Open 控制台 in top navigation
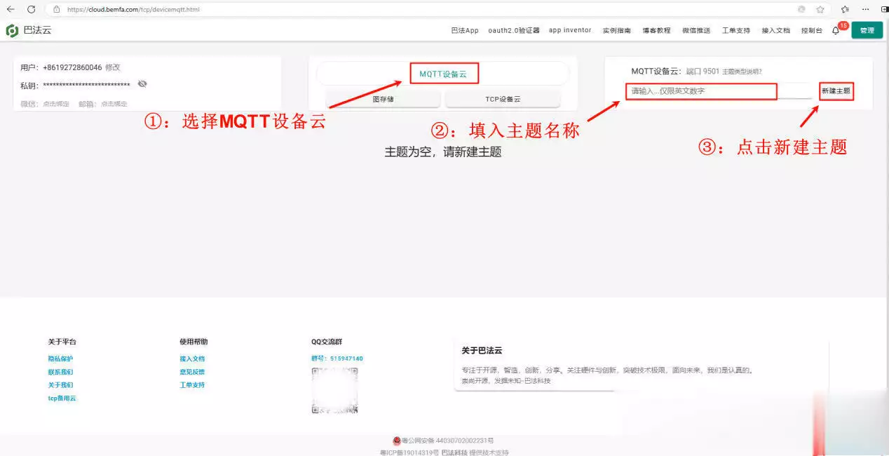The width and height of the screenshot is (889, 456). click(811, 30)
